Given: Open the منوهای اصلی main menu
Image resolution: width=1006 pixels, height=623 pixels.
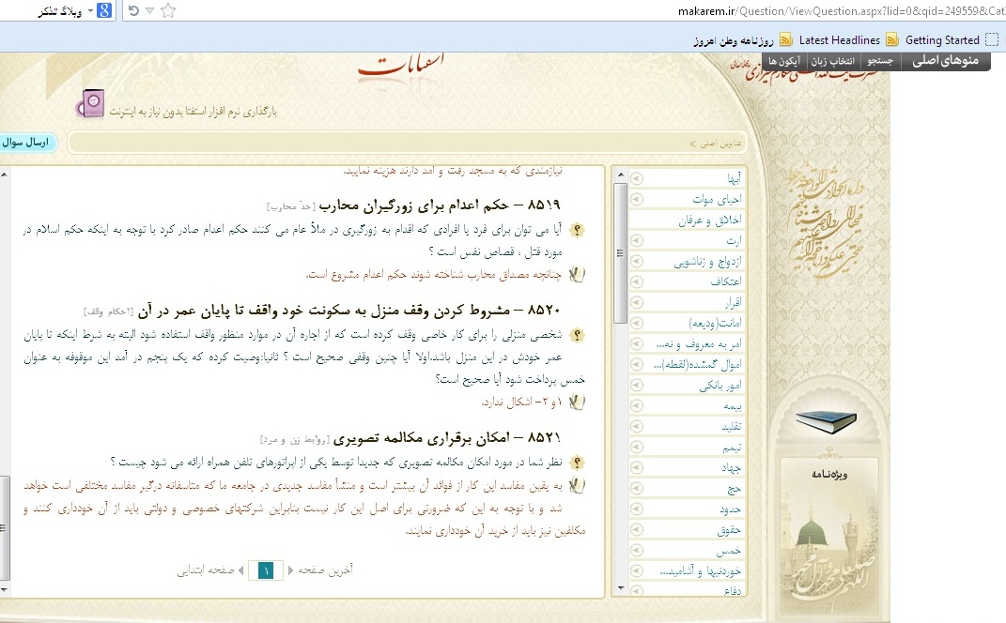Looking at the screenshot, I should (x=945, y=60).
